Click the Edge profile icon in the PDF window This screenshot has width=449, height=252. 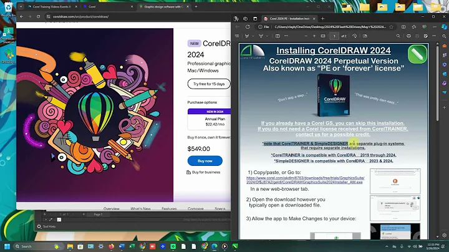coord(236,19)
